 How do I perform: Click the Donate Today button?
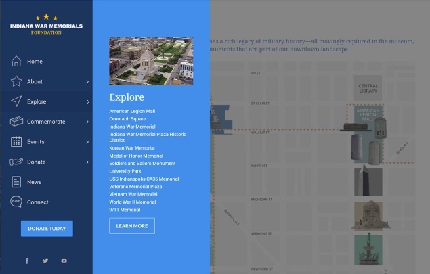click(47, 229)
